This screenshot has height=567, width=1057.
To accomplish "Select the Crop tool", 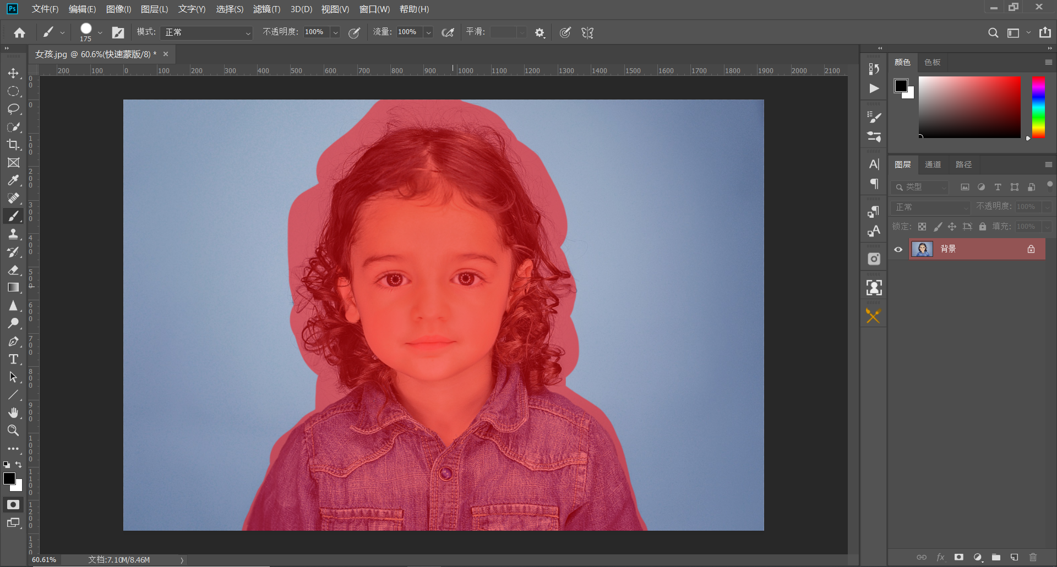I will 13,145.
